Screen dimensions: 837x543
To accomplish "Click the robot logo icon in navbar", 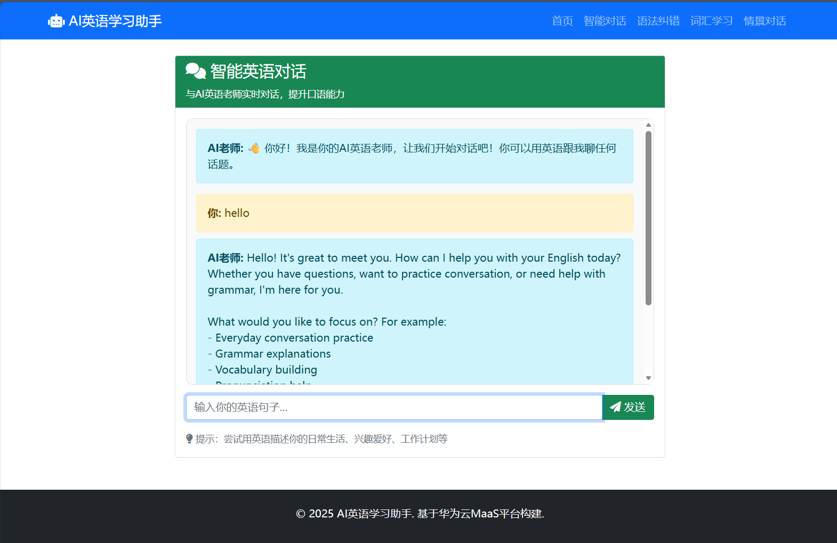I will (56, 21).
